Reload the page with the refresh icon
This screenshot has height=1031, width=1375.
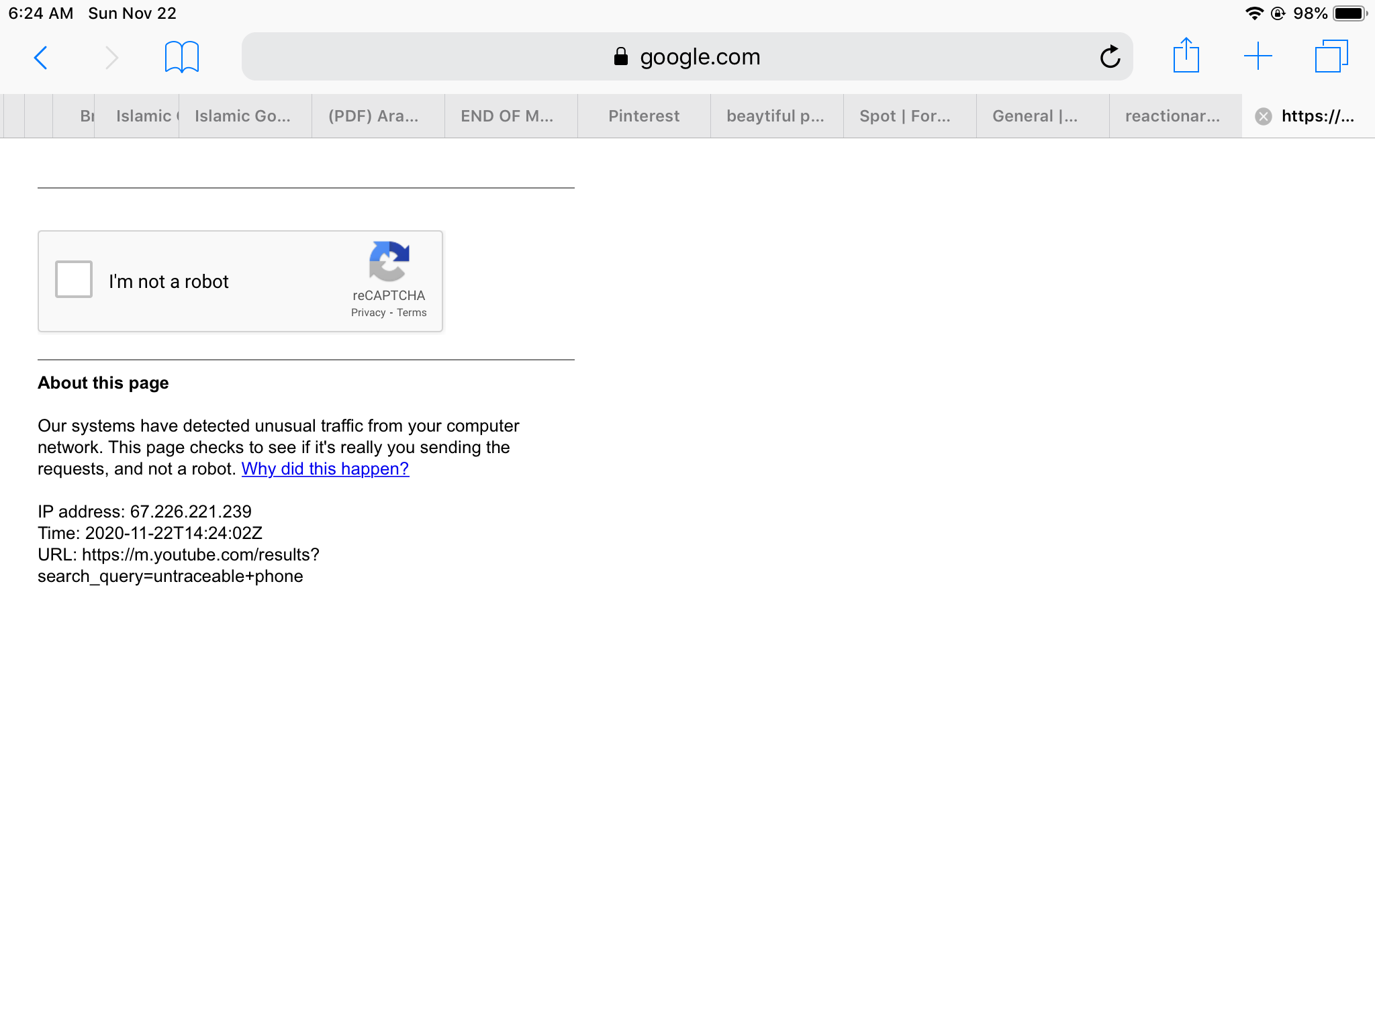pyautogui.click(x=1110, y=57)
